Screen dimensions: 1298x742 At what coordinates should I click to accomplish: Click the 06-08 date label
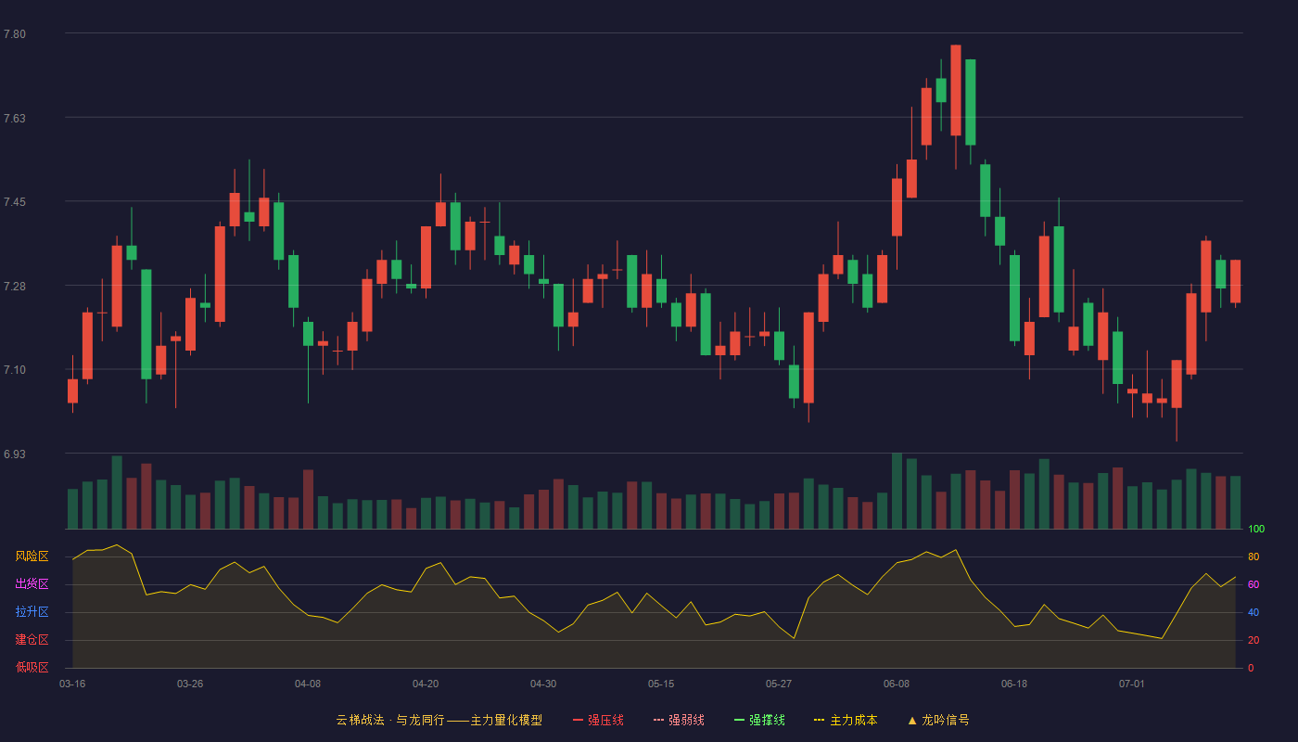coord(897,684)
